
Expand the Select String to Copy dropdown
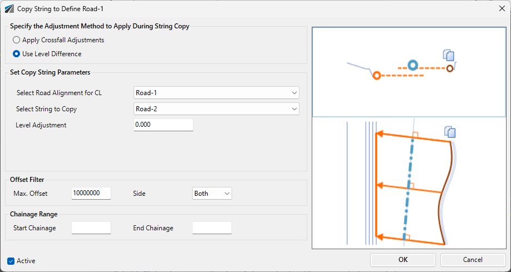click(x=217, y=109)
